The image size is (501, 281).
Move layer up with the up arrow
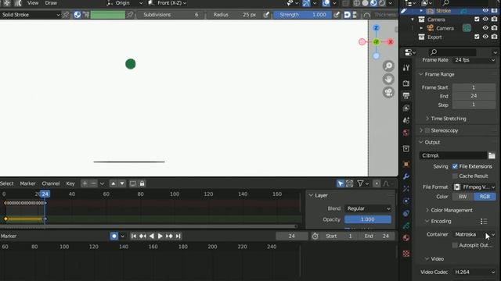113,183
